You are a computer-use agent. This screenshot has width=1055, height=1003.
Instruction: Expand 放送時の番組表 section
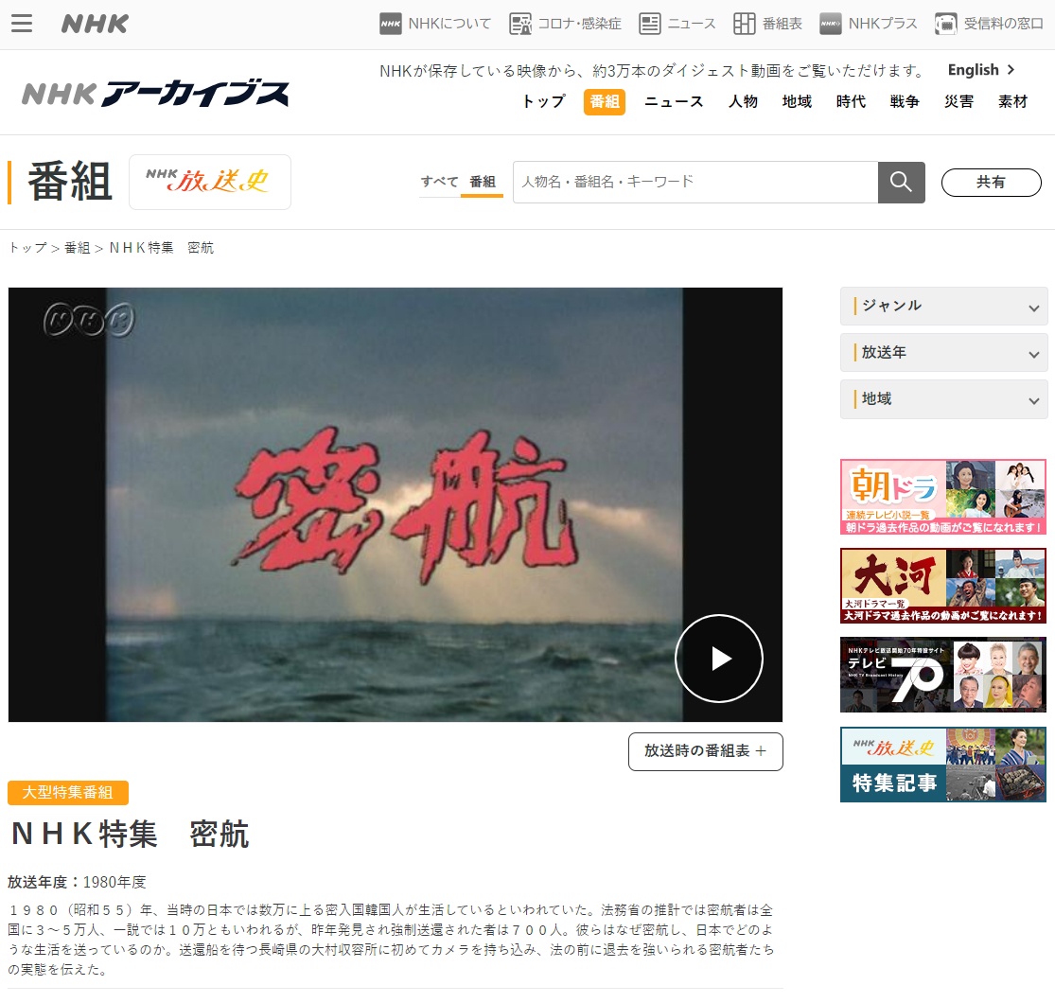705,751
